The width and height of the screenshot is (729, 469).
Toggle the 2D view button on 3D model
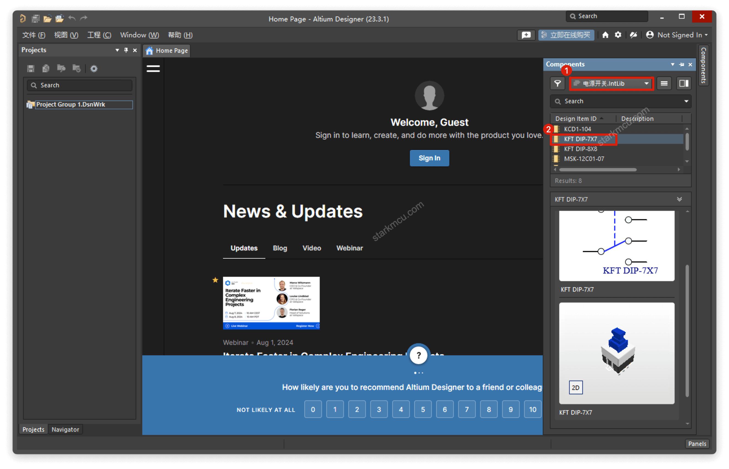pyautogui.click(x=575, y=387)
